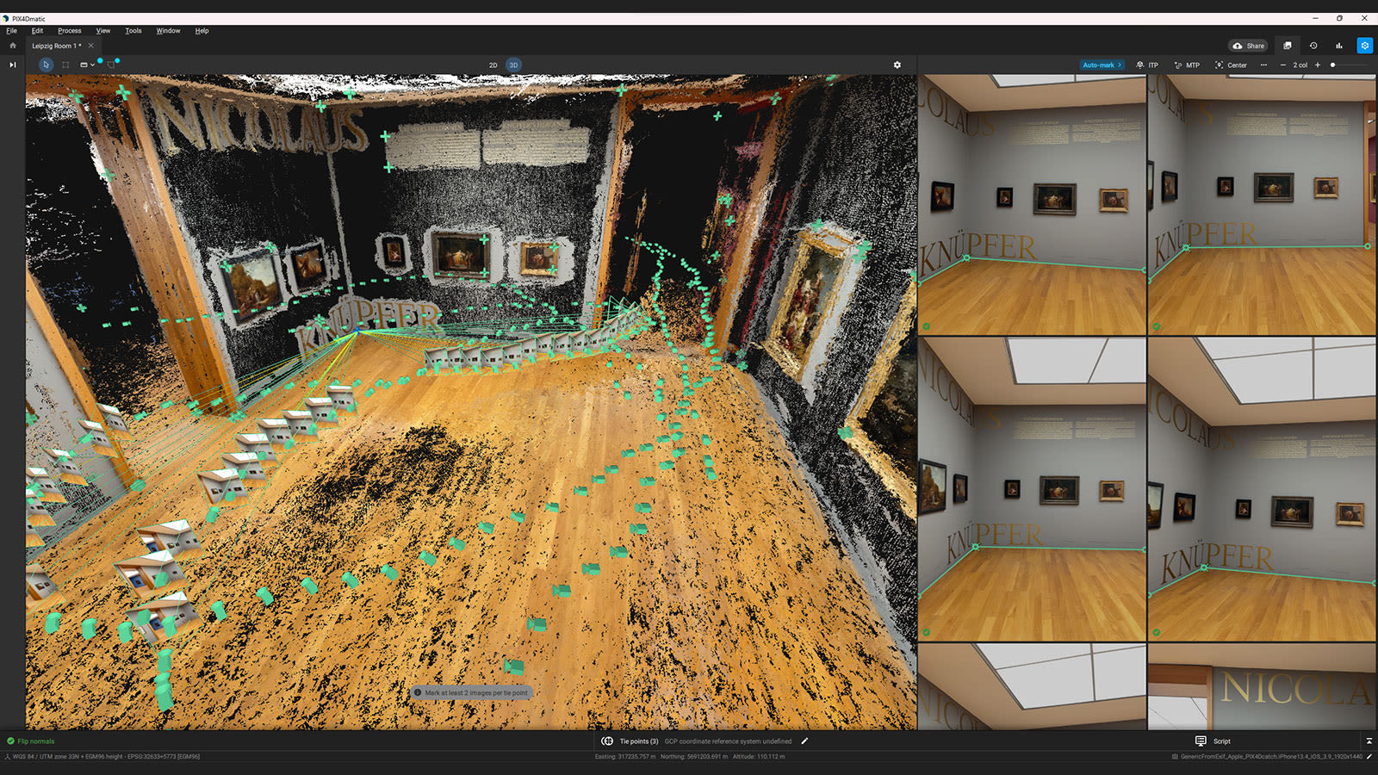Image resolution: width=1378 pixels, height=775 pixels.
Task: Select the Leipzig Room 1 project tab
Action: (x=59, y=46)
